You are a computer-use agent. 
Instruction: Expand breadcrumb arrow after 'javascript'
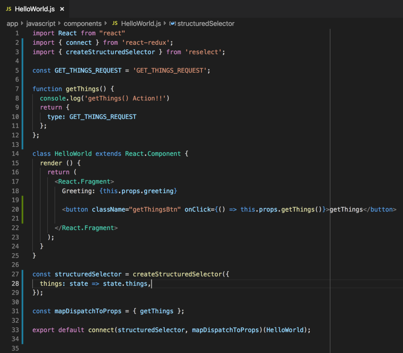point(59,23)
